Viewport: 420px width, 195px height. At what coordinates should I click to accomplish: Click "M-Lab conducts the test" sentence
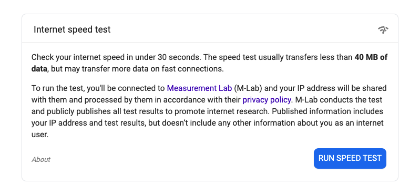pyautogui.click(x=338, y=100)
